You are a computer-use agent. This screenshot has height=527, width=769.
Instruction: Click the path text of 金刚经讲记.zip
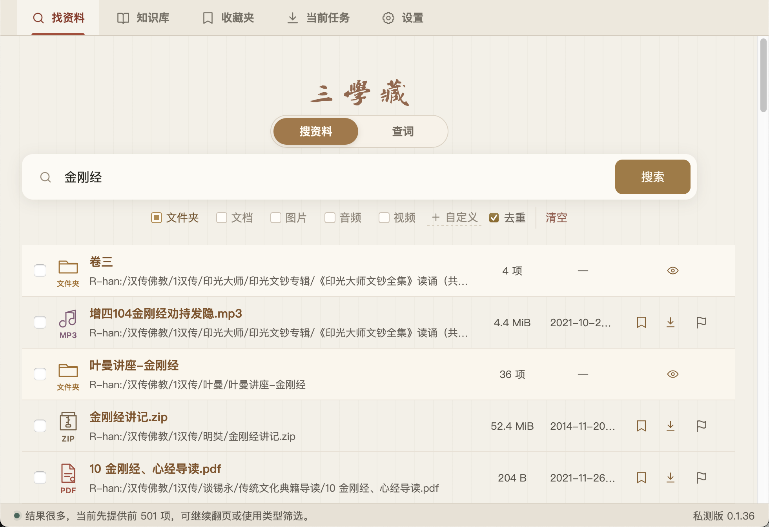click(x=192, y=436)
